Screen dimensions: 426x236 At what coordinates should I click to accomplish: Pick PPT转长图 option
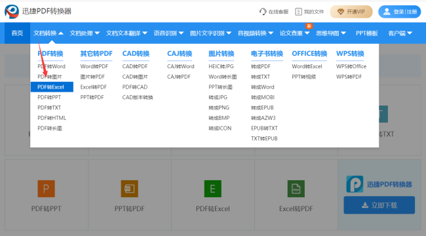click(220, 87)
